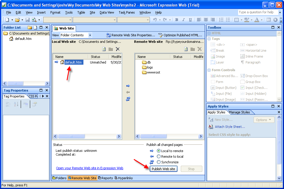Toggle Underline formatting
Image resolution: width=284 pixels, height=189 pixels.
pyautogui.click(x=190, y=20)
